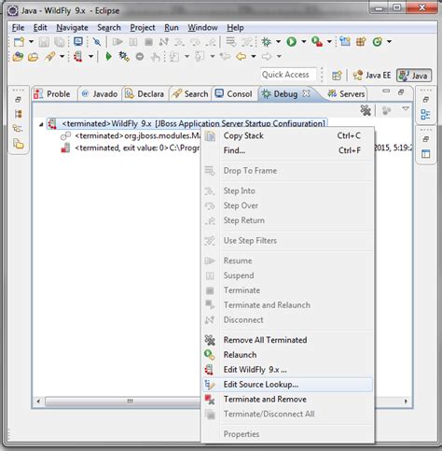Screen dimensions: 442x451
Task: Select Terminate and Remove menu entry
Action: click(287, 400)
